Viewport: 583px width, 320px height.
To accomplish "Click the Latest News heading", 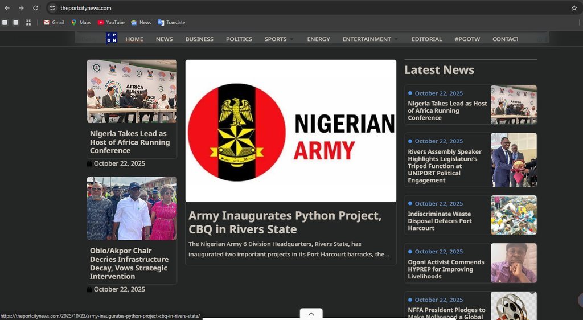I will pos(439,70).
